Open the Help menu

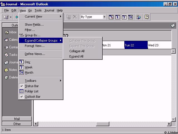point(60,11)
